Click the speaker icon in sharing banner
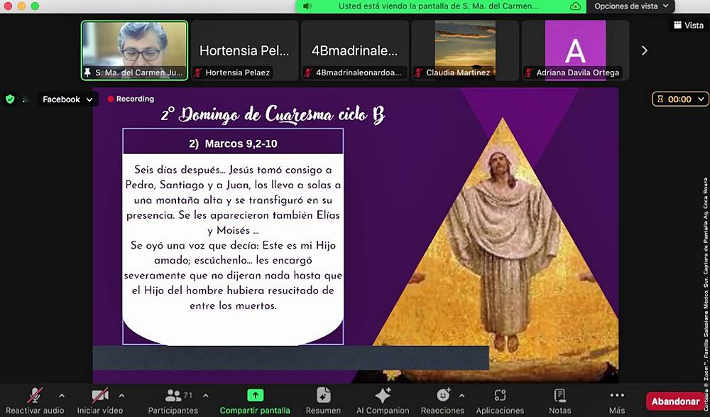710x417 pixels. (x=307, y=6)
